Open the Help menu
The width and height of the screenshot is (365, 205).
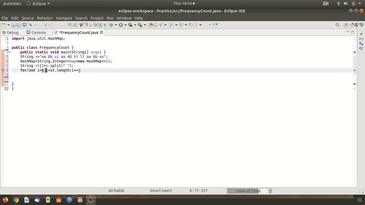point(139,18)
